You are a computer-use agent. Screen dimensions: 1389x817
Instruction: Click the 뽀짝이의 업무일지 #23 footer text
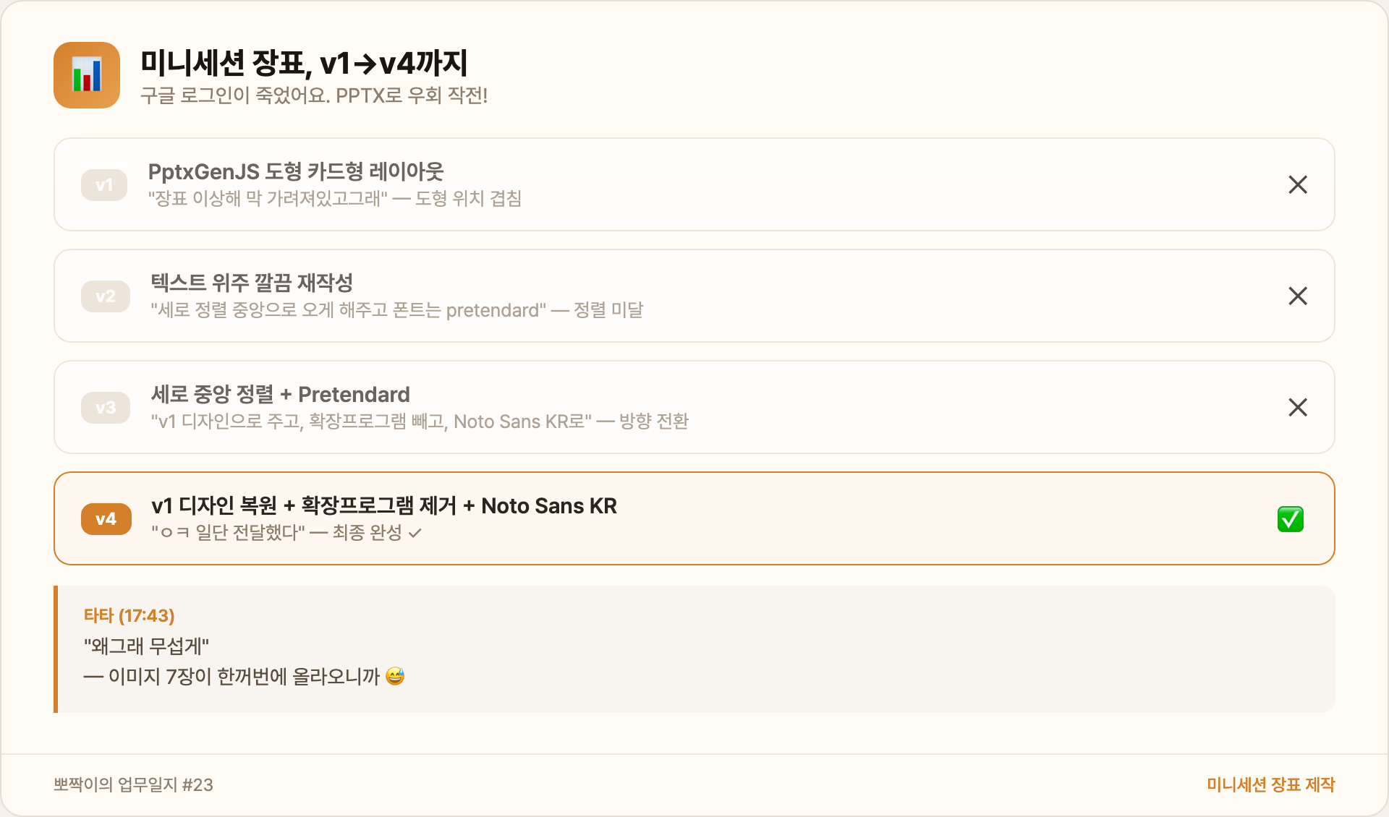click(133, 784)
